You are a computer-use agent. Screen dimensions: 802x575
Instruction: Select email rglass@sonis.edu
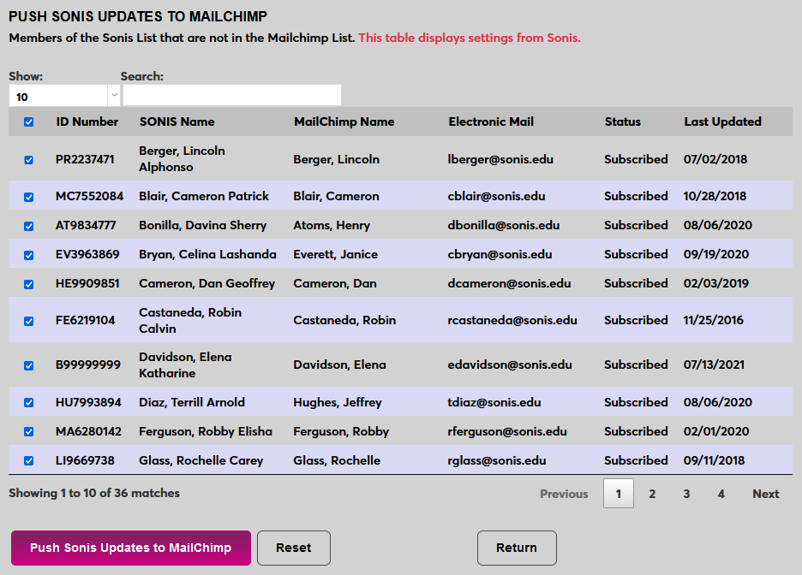point(497,460)
